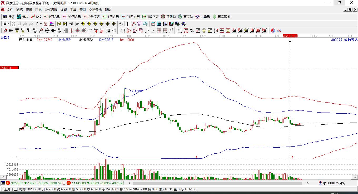Open the 六角形 hexagon tool

[203, 17]
